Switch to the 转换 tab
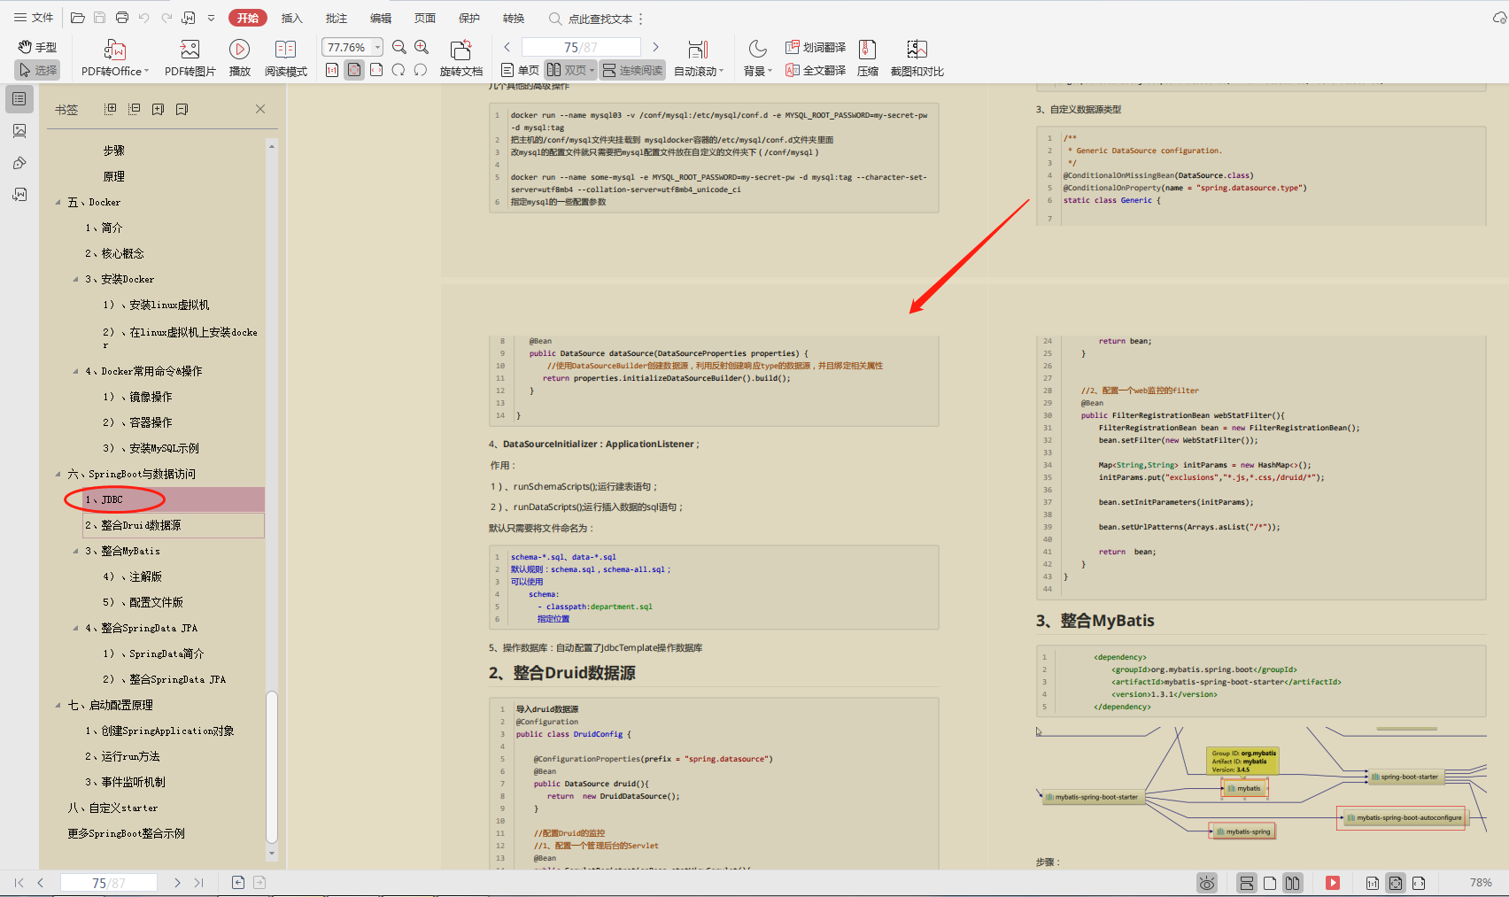 pos(514,18)
